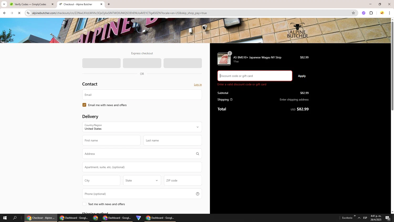View site information icon in address bar
The width and height of the screenshot is (394, 222).
point(28,13)
